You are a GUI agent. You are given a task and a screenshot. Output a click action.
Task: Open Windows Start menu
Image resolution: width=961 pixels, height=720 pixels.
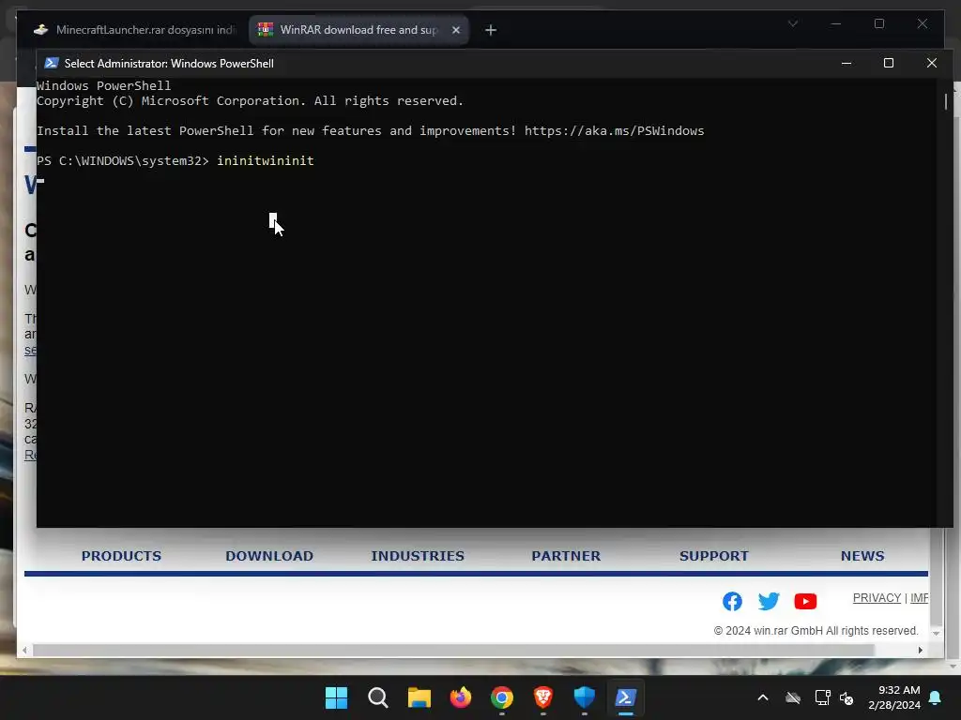click(x=336, y=697)
